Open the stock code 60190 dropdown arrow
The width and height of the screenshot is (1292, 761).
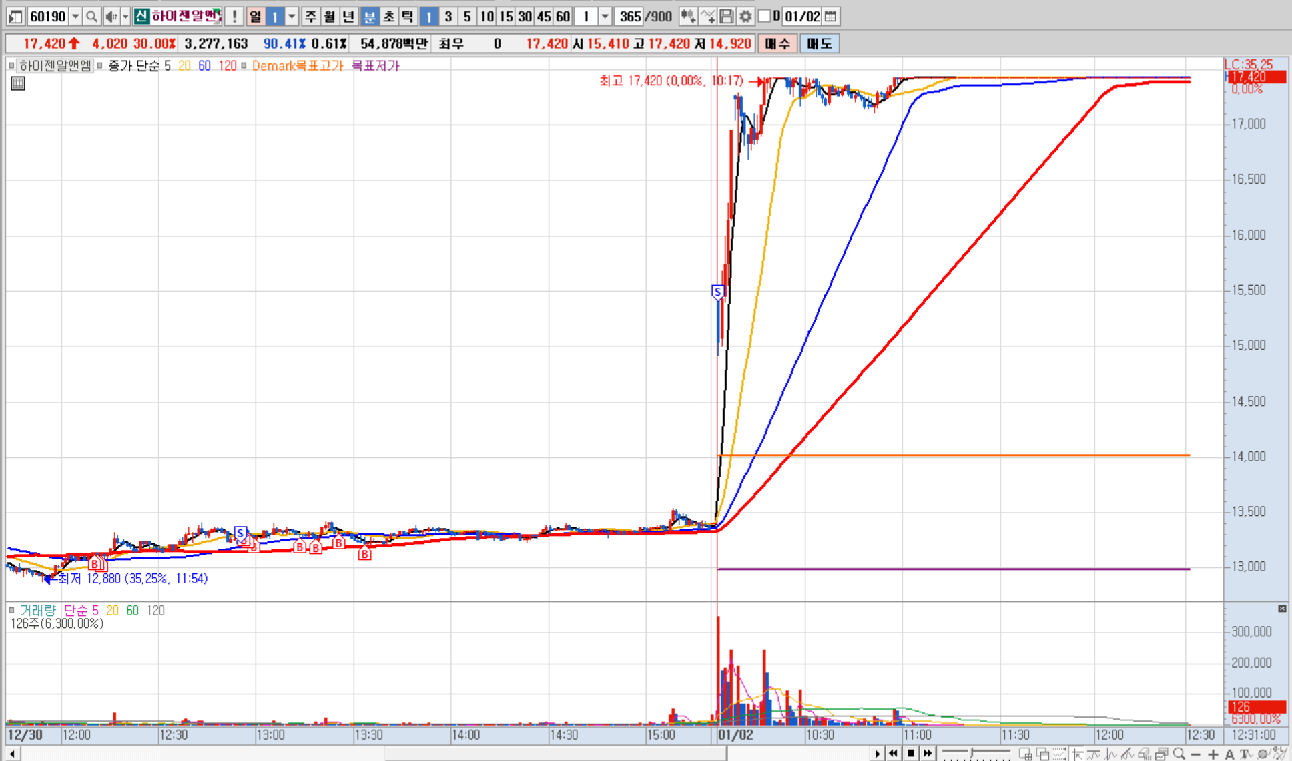click(x=75, y=16)
